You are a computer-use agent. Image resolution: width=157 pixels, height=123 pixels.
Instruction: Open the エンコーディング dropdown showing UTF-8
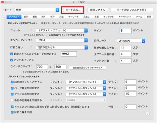(x=62, y=40)
